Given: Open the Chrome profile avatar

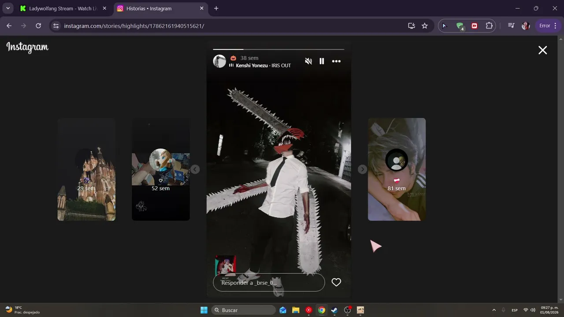Looking at the screenshot, I should [526, 26].
